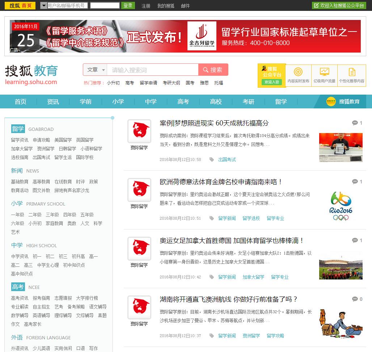
Task: Click the green 登录 button
Action: coord(128,5)
